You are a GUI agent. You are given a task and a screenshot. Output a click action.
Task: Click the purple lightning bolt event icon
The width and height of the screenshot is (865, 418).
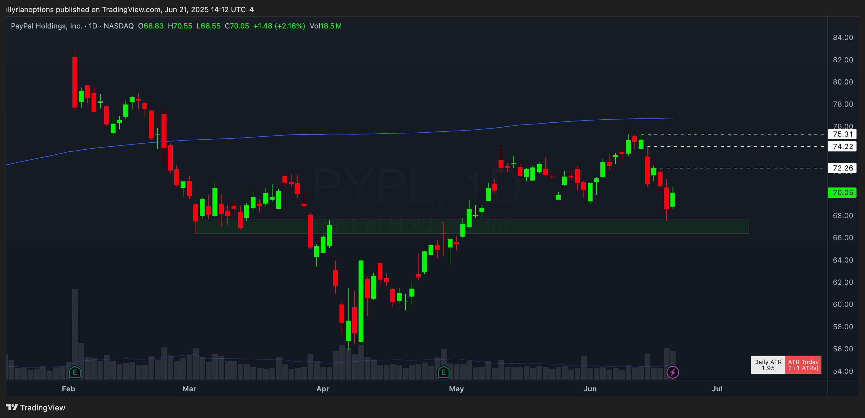click(x=673, y=372)
